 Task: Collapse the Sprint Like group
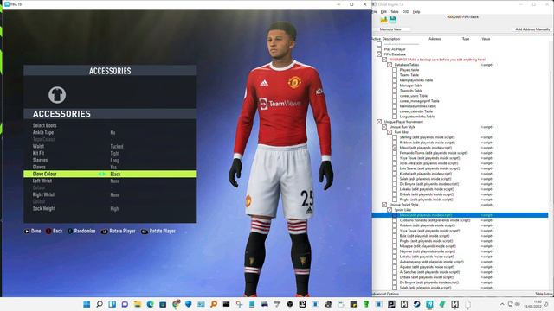click(x=390, y=210)
